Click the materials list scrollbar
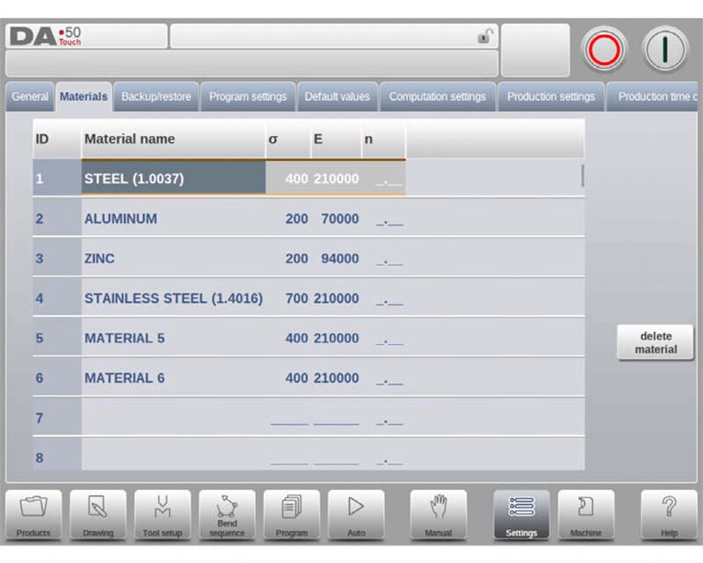 [582, 176]
